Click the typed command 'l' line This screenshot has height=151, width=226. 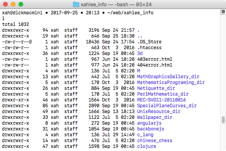(x=3, y=19)
